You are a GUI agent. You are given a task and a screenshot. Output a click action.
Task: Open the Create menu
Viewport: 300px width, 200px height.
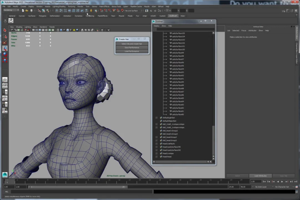(23, 6)
